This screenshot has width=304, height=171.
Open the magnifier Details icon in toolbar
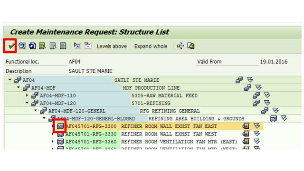pos(22,46)
